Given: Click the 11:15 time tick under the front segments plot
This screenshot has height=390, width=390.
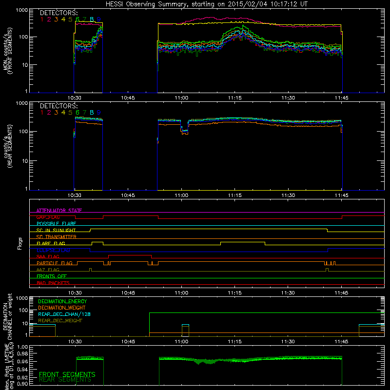Looking at the screenshot, I should [234, 98].
